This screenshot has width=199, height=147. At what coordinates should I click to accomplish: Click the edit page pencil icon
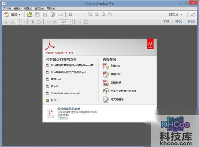pyautogui.click(x=53, y=14)
